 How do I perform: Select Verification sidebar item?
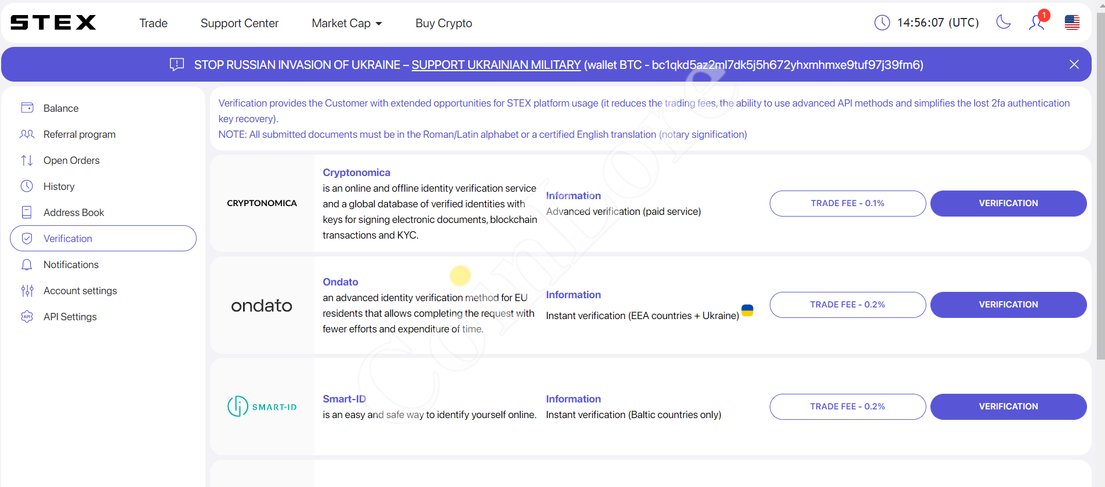pos(103,238)
